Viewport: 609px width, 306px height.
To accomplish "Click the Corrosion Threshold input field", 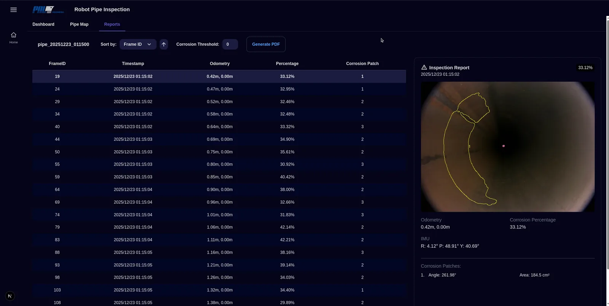I will tap(230, 45).
